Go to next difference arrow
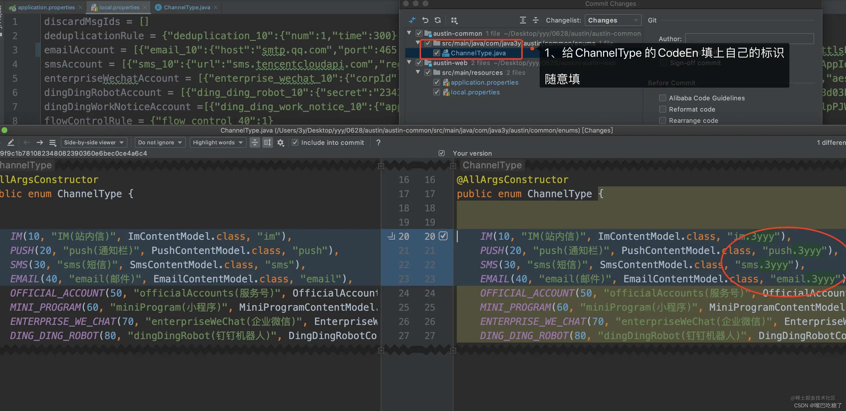The height and width of the screenshot is (411, 846). pyautogui.click(x=40, y=143)
